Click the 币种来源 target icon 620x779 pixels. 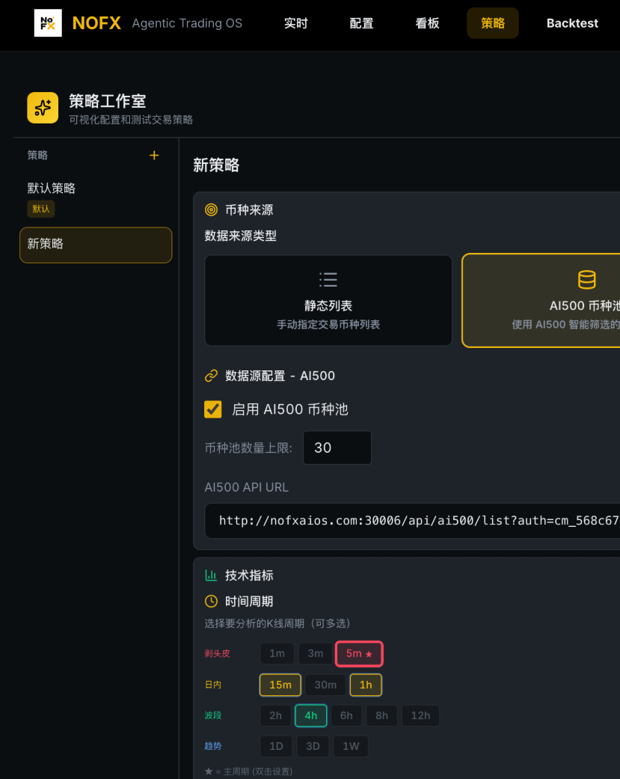211,210
